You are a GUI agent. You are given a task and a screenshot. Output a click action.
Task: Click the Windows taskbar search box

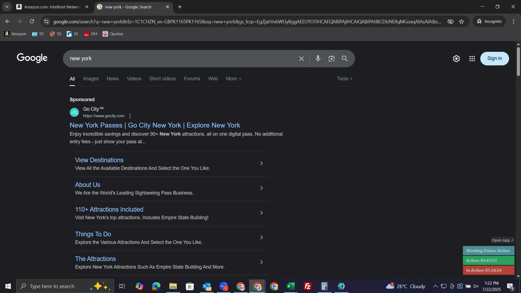tap(65, 286)
